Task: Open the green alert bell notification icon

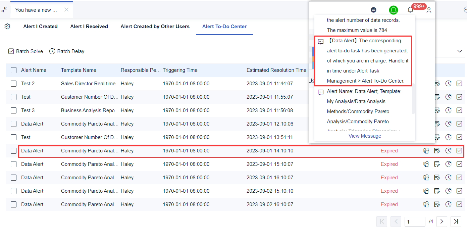Action: [393, 10]
